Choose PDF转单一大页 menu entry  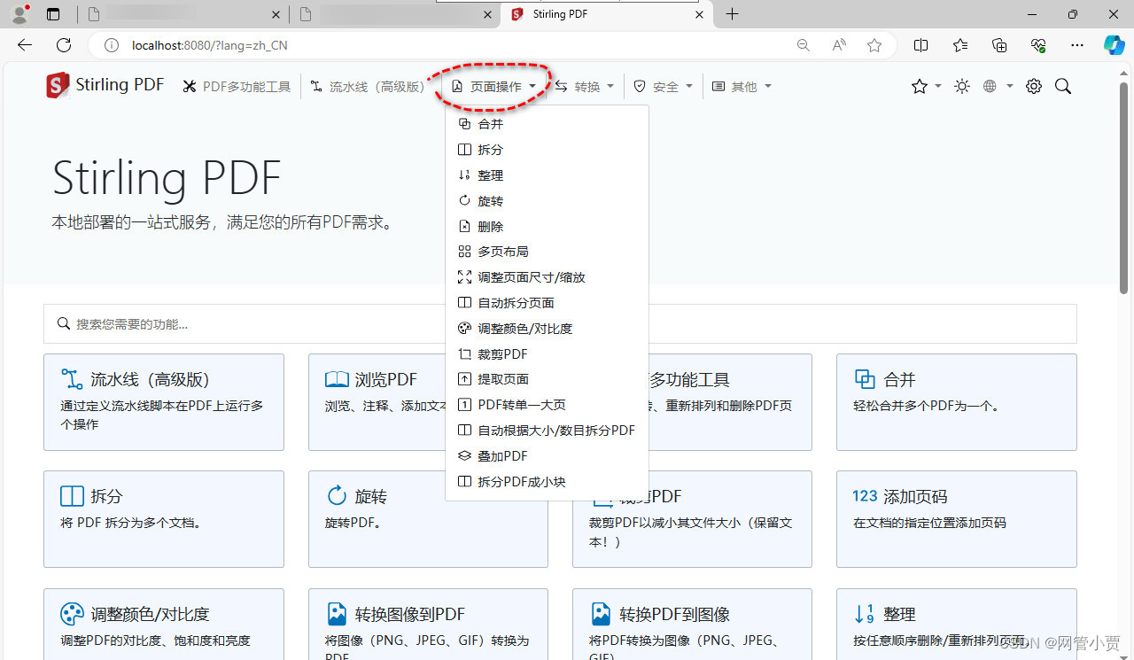pyautogui.click(x=547, y=405)
